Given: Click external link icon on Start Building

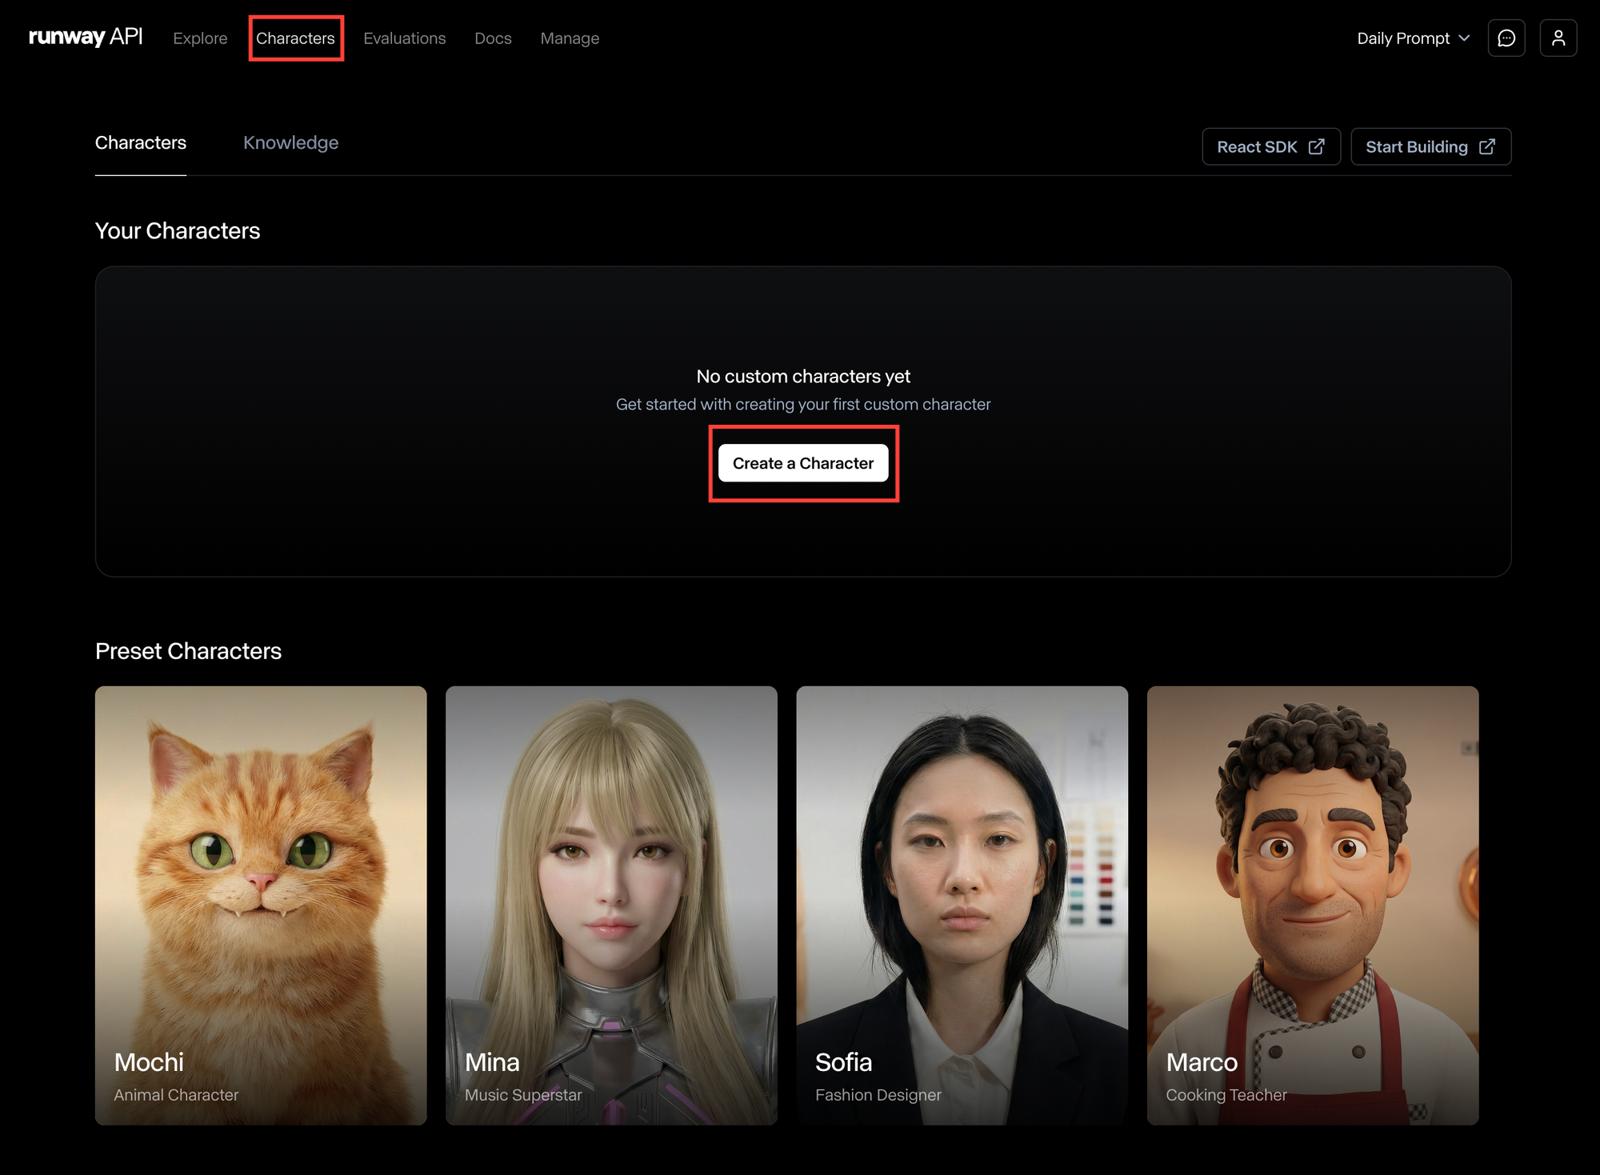Looking at the screenshot, I should pos(1487,147).
